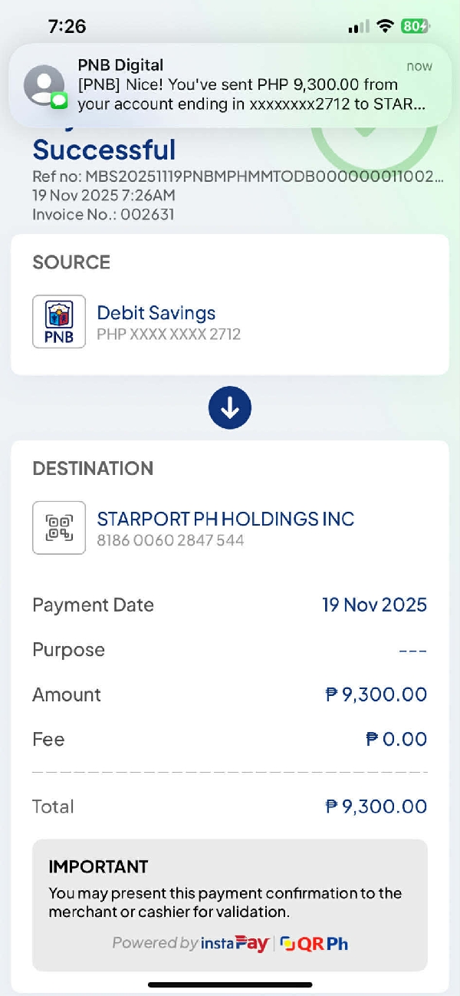Tap the Wi-Fi status icon
Image resolution: width=460 pixels, height=996 pixels.
pos(384,26)
